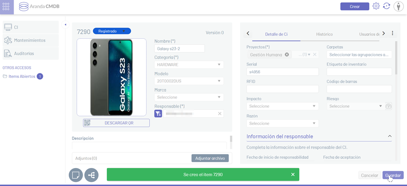
Task: Open the relations graph icon button
Action: [x=91, y=175]
